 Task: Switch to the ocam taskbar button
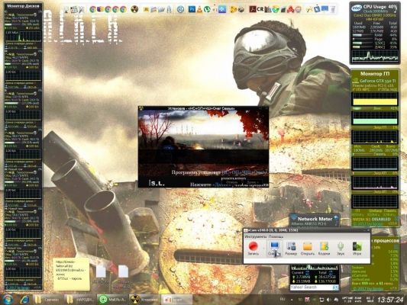pos(176,300)
